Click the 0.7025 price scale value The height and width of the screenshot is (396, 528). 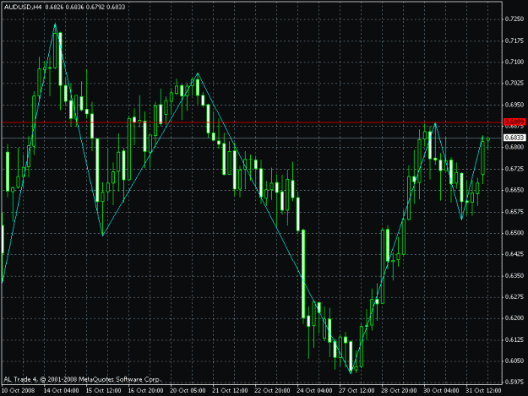pos(514,83)
